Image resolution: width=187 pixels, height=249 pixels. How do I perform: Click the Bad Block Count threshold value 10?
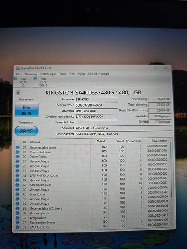tap(140, 184)
